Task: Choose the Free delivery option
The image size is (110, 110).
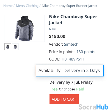Action: tap(54, 89)
